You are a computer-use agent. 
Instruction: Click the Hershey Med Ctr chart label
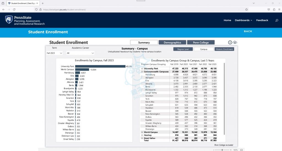click(x=66, y=95)
